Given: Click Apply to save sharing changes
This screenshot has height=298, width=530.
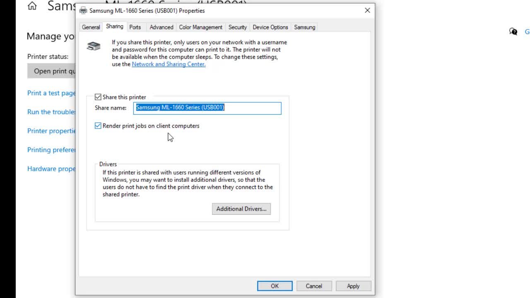Looking at the screenshot, I should click(x=353, y=286).
